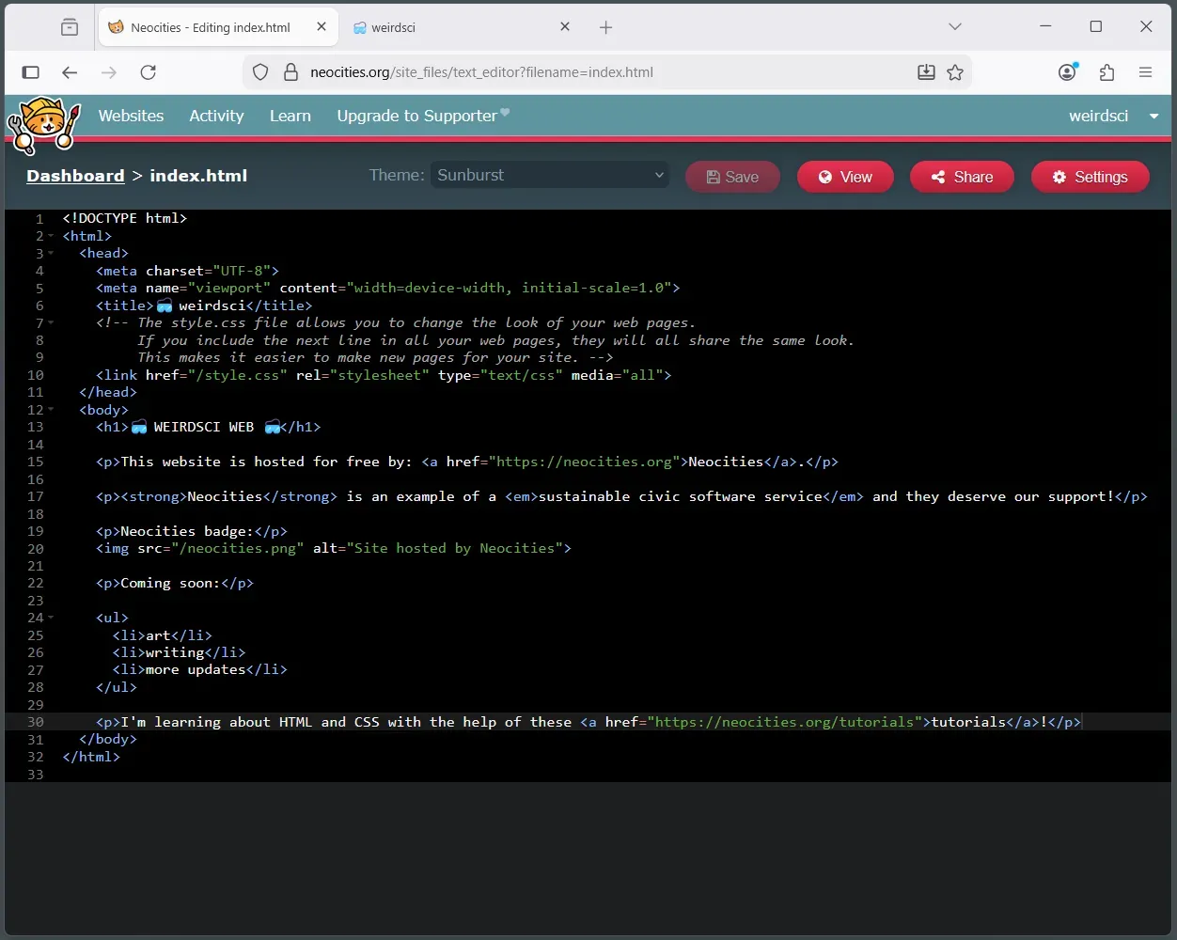Screen dimensions: 1177x940
Task: Follow the Dashboard breadcrumb link
Action: click(x=75, y=176)
